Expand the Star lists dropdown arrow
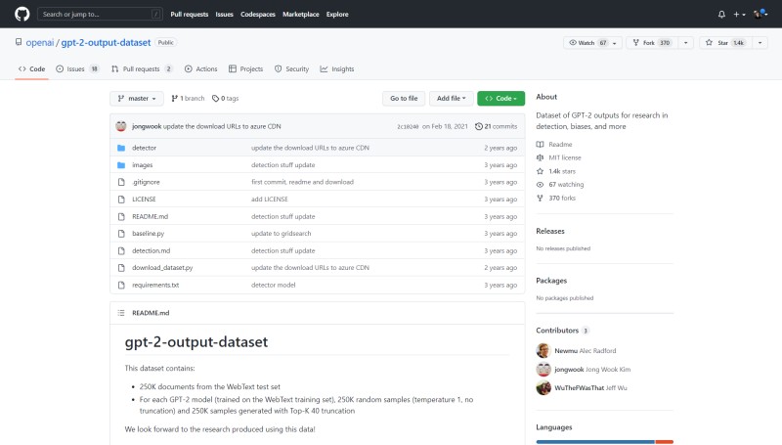 (x=760, y=43)
